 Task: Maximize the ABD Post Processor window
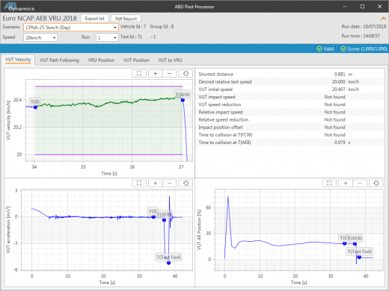click(x=362, y=7)
